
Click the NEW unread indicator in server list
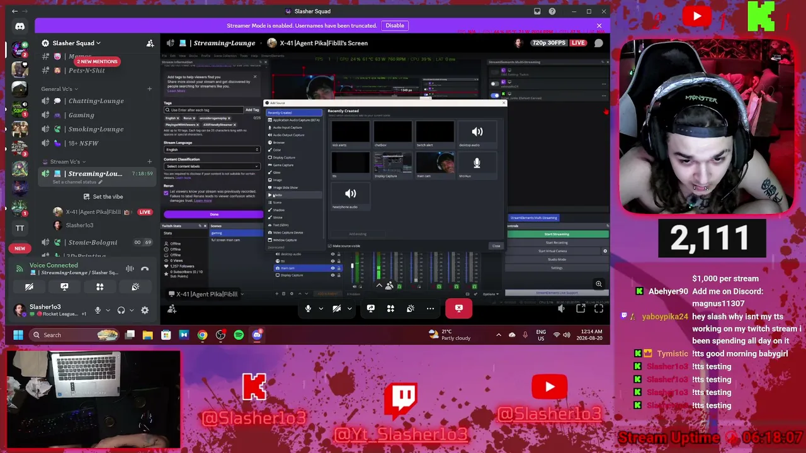coord(20,249)
